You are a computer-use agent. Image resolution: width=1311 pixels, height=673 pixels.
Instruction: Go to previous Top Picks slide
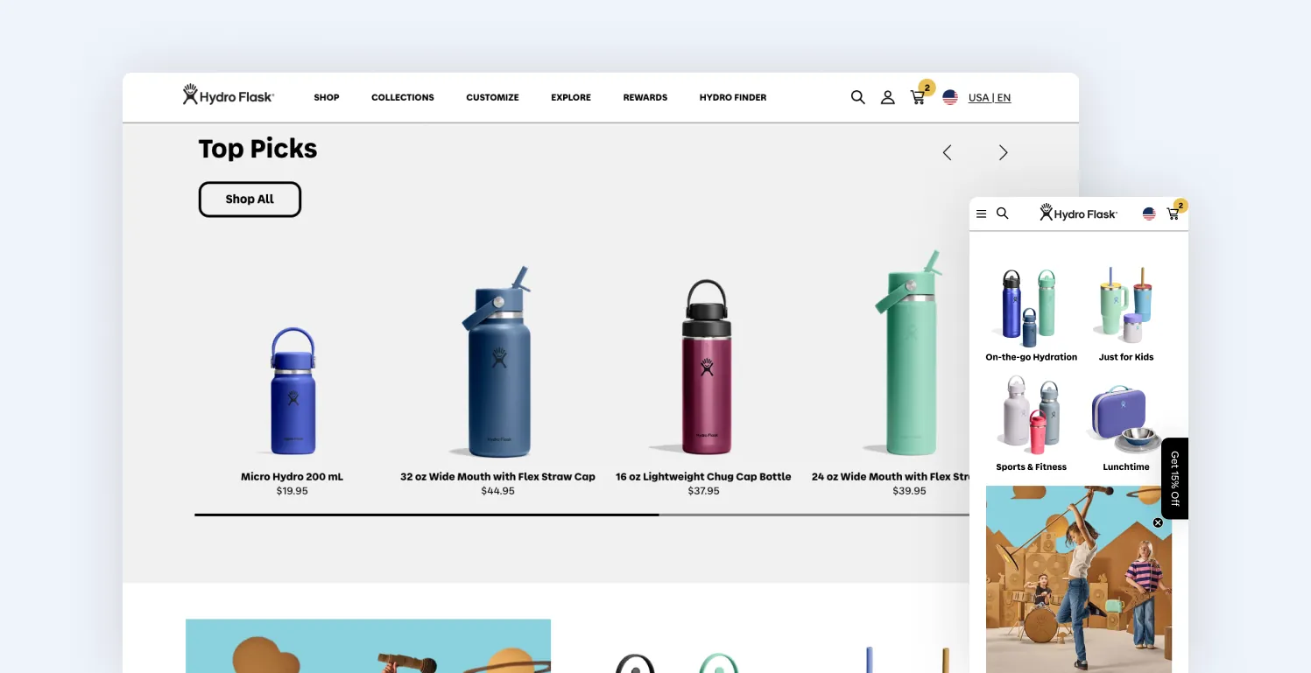coord(947,152)
